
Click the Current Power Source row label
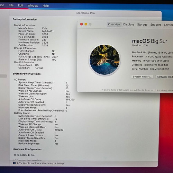click(31, 135)
